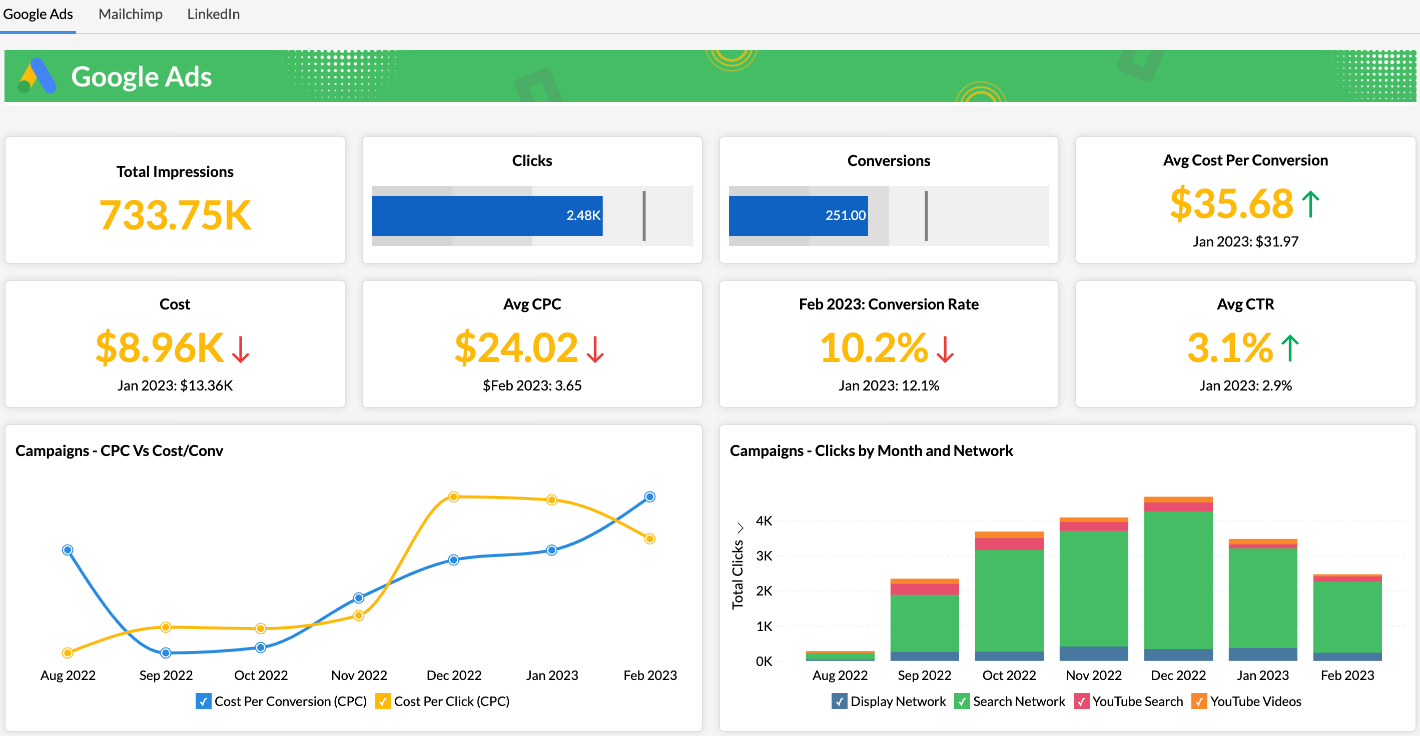Viewport: 1420px width, 736px height.
Task: Click the yellow Jan 2023 point on line chart
Action: pyautogui.click(x=551, y=499)
